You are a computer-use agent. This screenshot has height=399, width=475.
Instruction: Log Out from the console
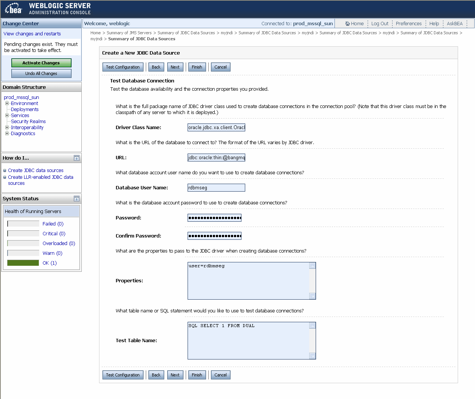[380, 23]
